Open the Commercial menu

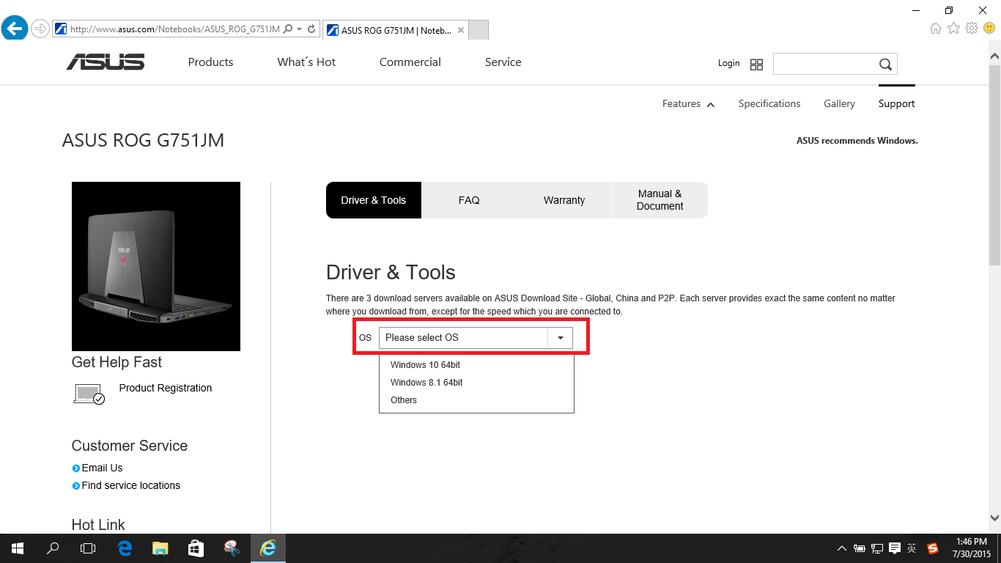coord(410,62)
